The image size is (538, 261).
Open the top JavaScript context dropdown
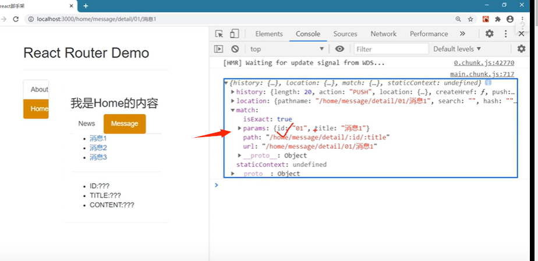(288, 49)
